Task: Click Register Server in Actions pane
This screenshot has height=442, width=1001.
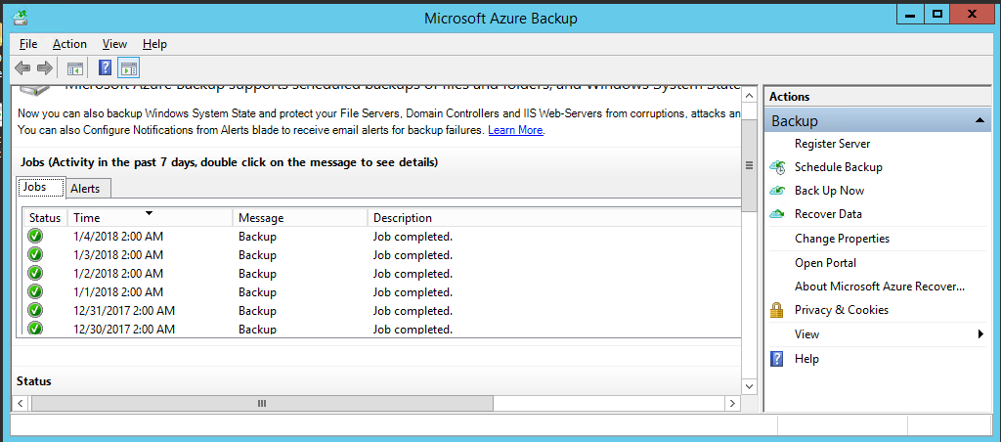Action: click(x=832, y=144)
